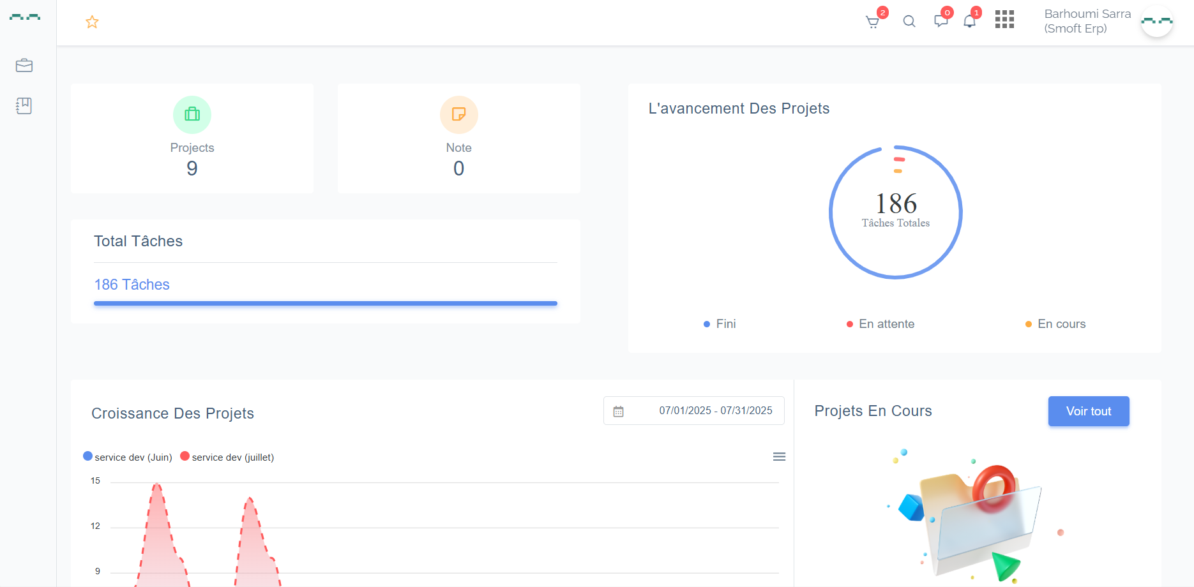Open the notebook sidebar icon
Image resolution: width=1194 pixels, height=587 pixels.
point(24,106)
